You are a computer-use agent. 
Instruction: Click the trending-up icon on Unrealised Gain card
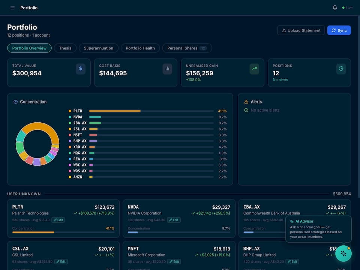coord(254,69)
